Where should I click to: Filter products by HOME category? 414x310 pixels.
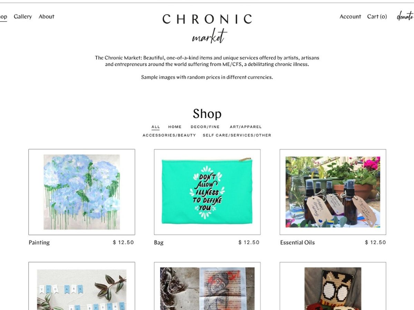[x=175, y=127]
